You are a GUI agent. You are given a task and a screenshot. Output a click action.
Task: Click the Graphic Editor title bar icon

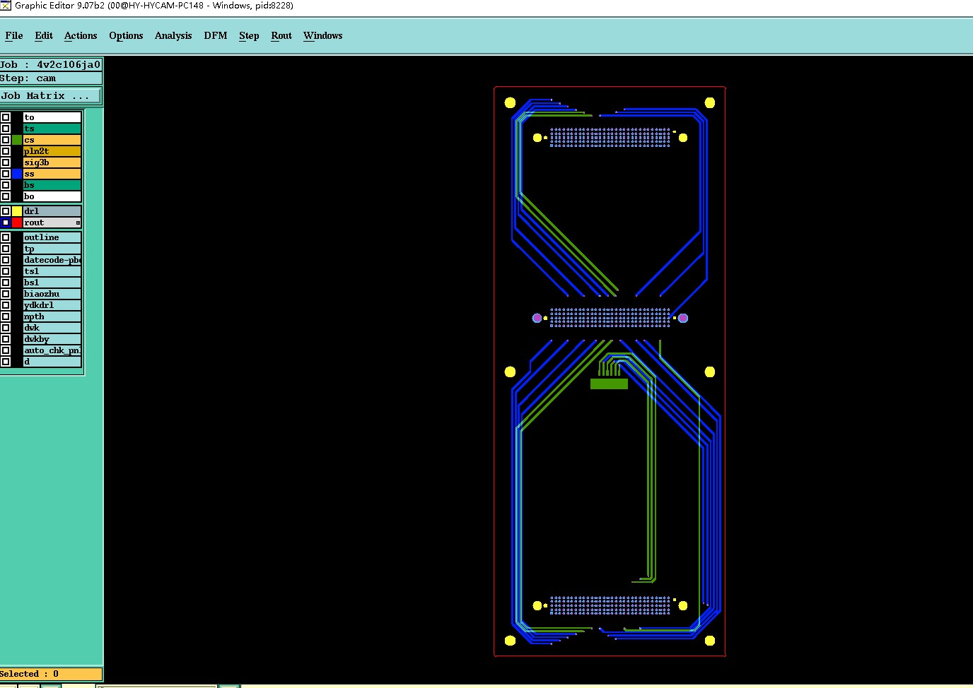click(6, 6)
